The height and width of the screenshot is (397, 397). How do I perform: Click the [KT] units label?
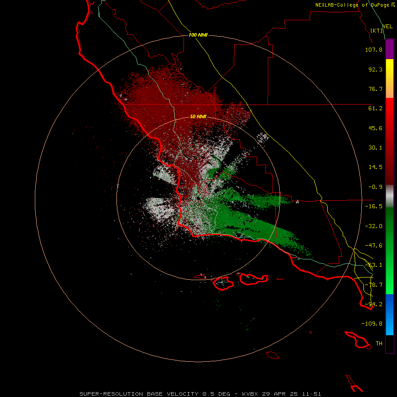(377, 30)
